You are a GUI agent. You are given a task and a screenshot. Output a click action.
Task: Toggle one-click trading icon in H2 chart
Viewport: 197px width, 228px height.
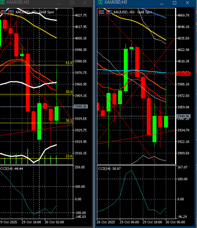tap(11, 12)
